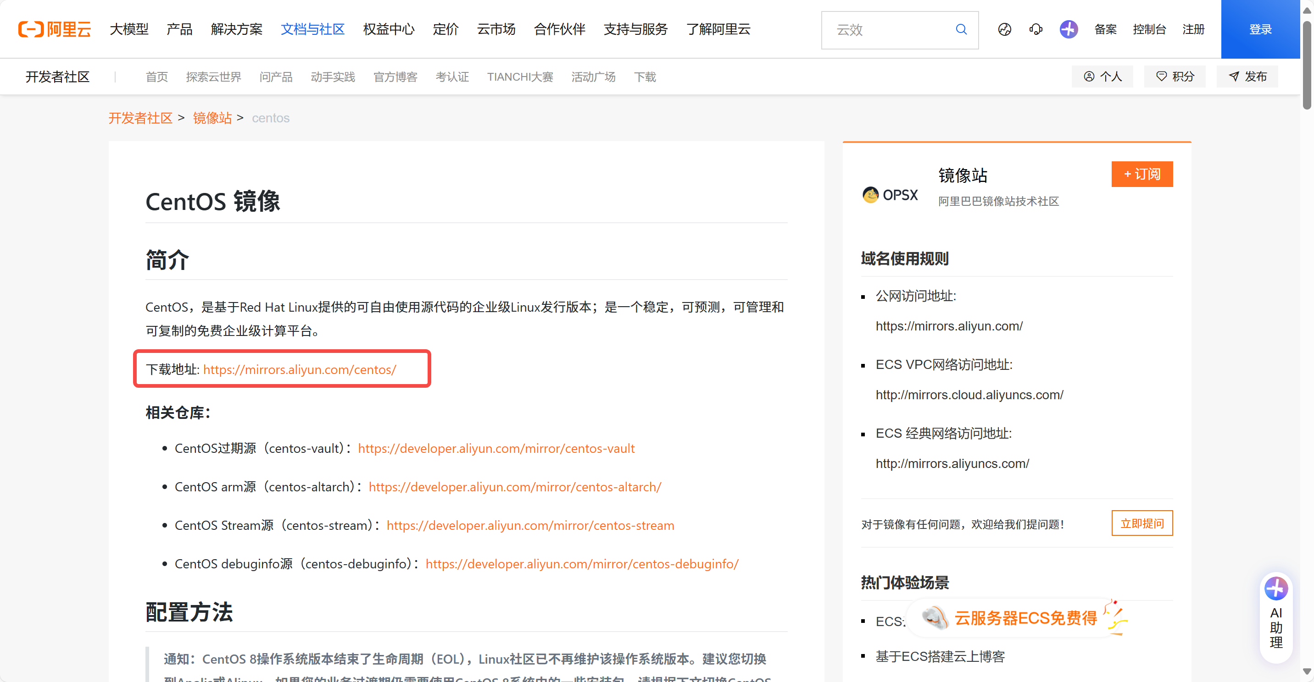Screen dimensions: 1314x682
Task: Open the 文档与社区 menu
Action: 313,30
